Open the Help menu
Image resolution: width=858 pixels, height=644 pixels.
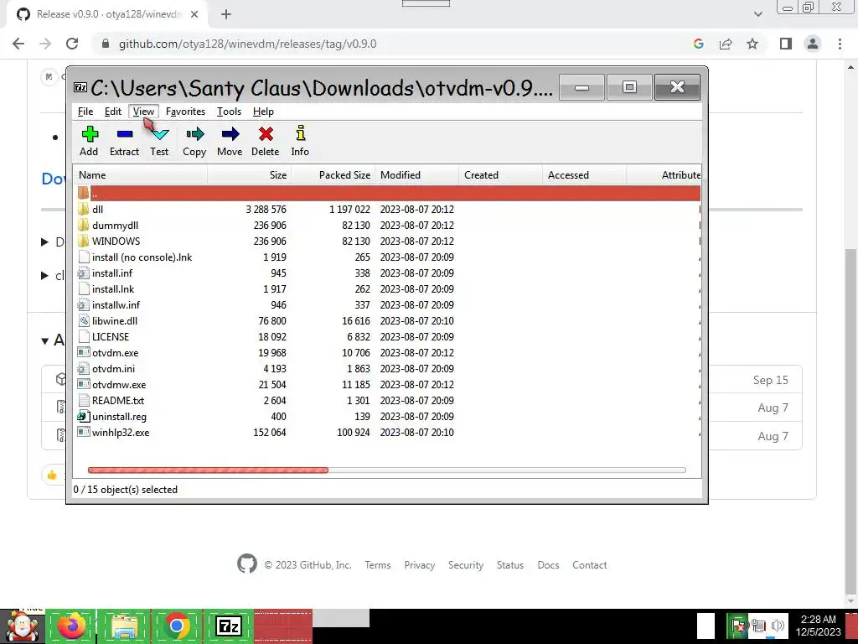(263, 112)
